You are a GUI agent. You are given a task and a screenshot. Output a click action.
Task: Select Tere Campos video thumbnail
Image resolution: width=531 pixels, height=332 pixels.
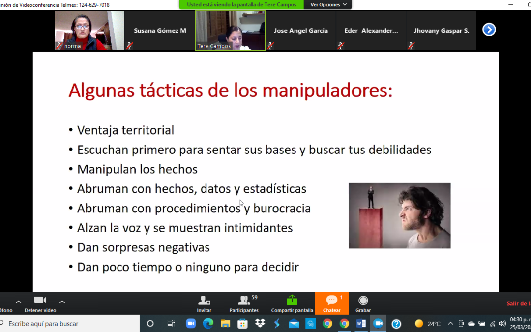click(230, 30)
